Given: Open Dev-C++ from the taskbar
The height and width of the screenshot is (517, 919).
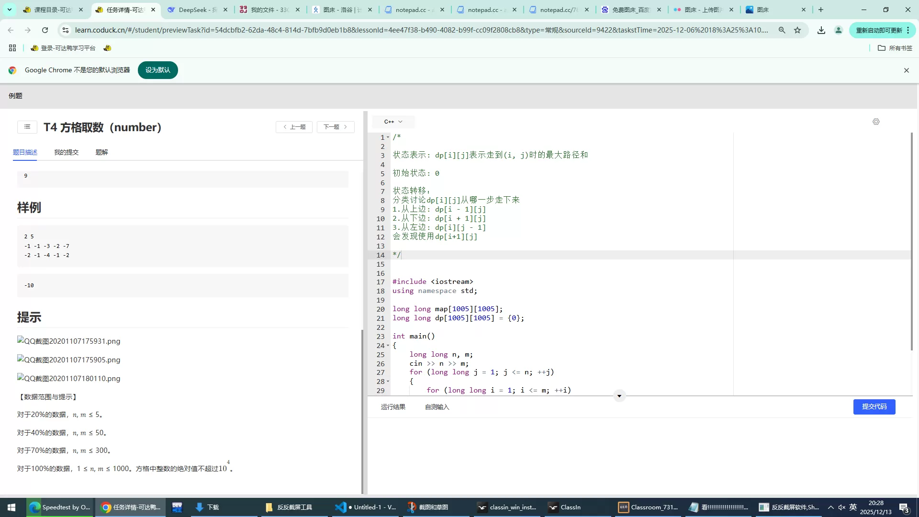Looking at the screenshot, I should pos(177,507).
